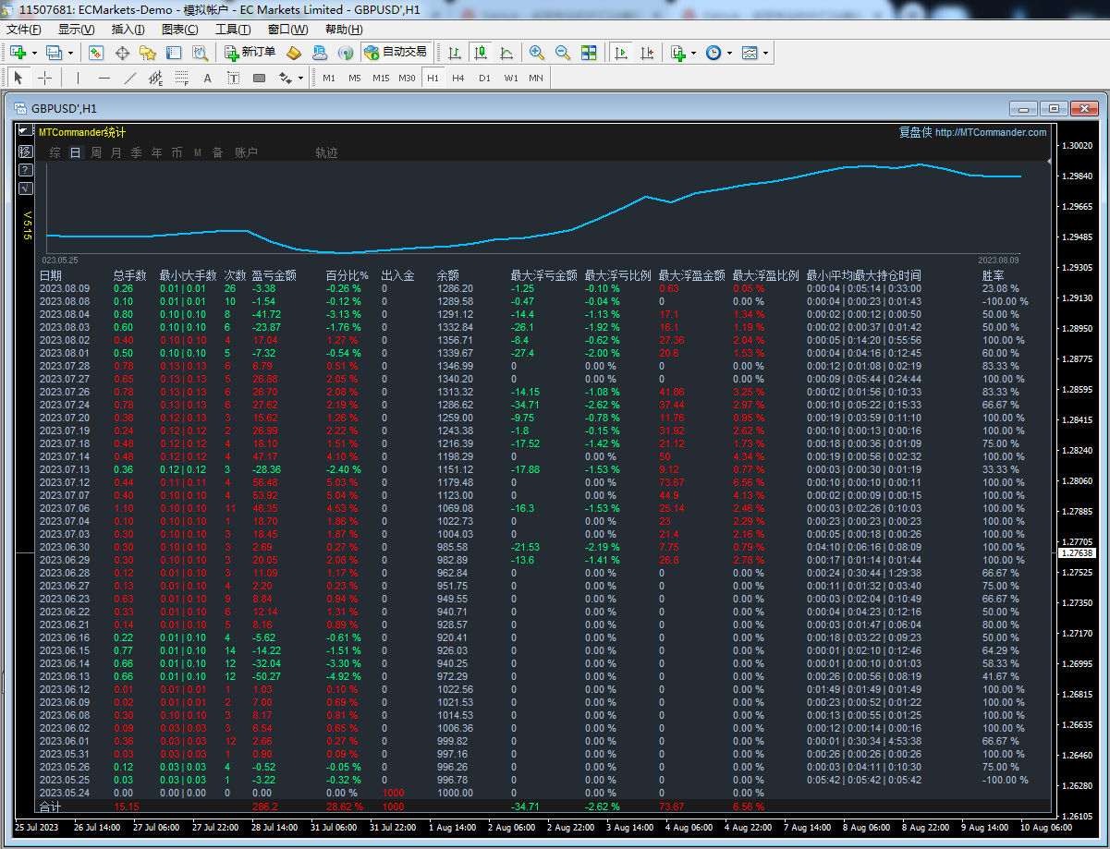The image size is (1110, 849).
Task: Select the text label tool
Action: pos(207,78)
